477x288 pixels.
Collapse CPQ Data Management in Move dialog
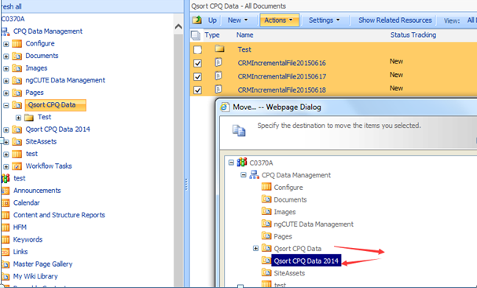pyautogui.click(x=244, y=175)
